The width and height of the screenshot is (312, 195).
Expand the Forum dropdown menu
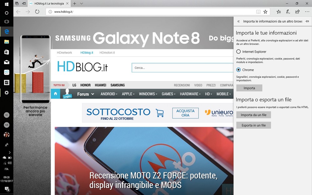[85, 94]
